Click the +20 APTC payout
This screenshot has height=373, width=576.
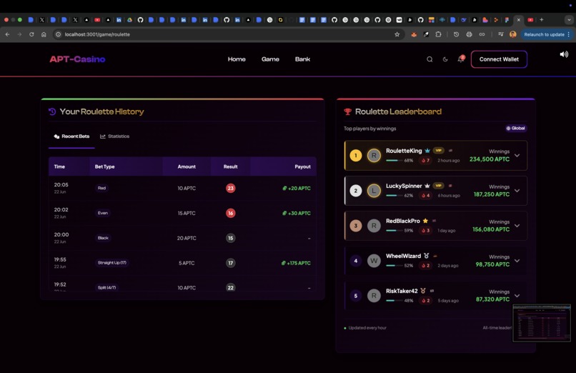point(297,188)
